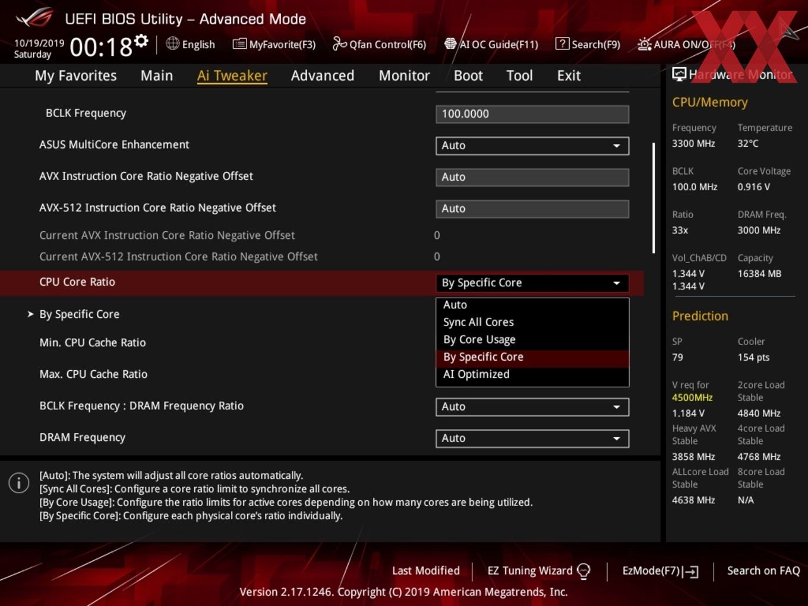Open BCLK Frequency : DRAM Frequency Ratio dropdown
808x606 pixels.
532,407
